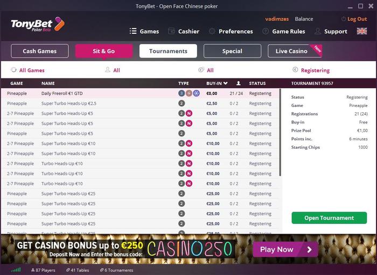Sort by BUY-IN column arrow
The width and height of the screenshot is (377, 275).
[225, 83]
